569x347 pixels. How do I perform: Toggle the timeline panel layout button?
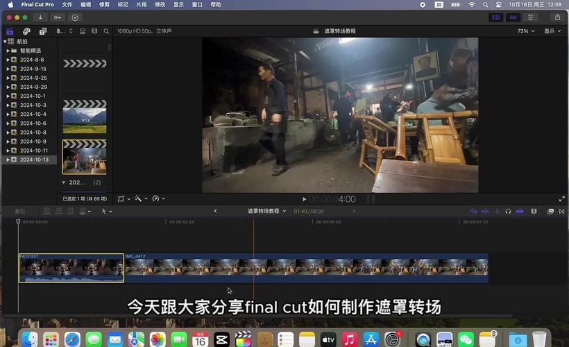click(513, 17)
